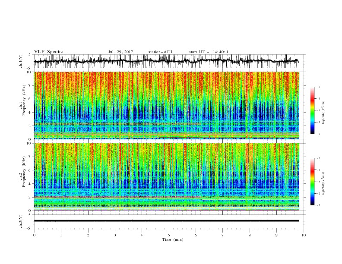
Task: Click tick label "5" on the Time axis
Action: point(169,235)
